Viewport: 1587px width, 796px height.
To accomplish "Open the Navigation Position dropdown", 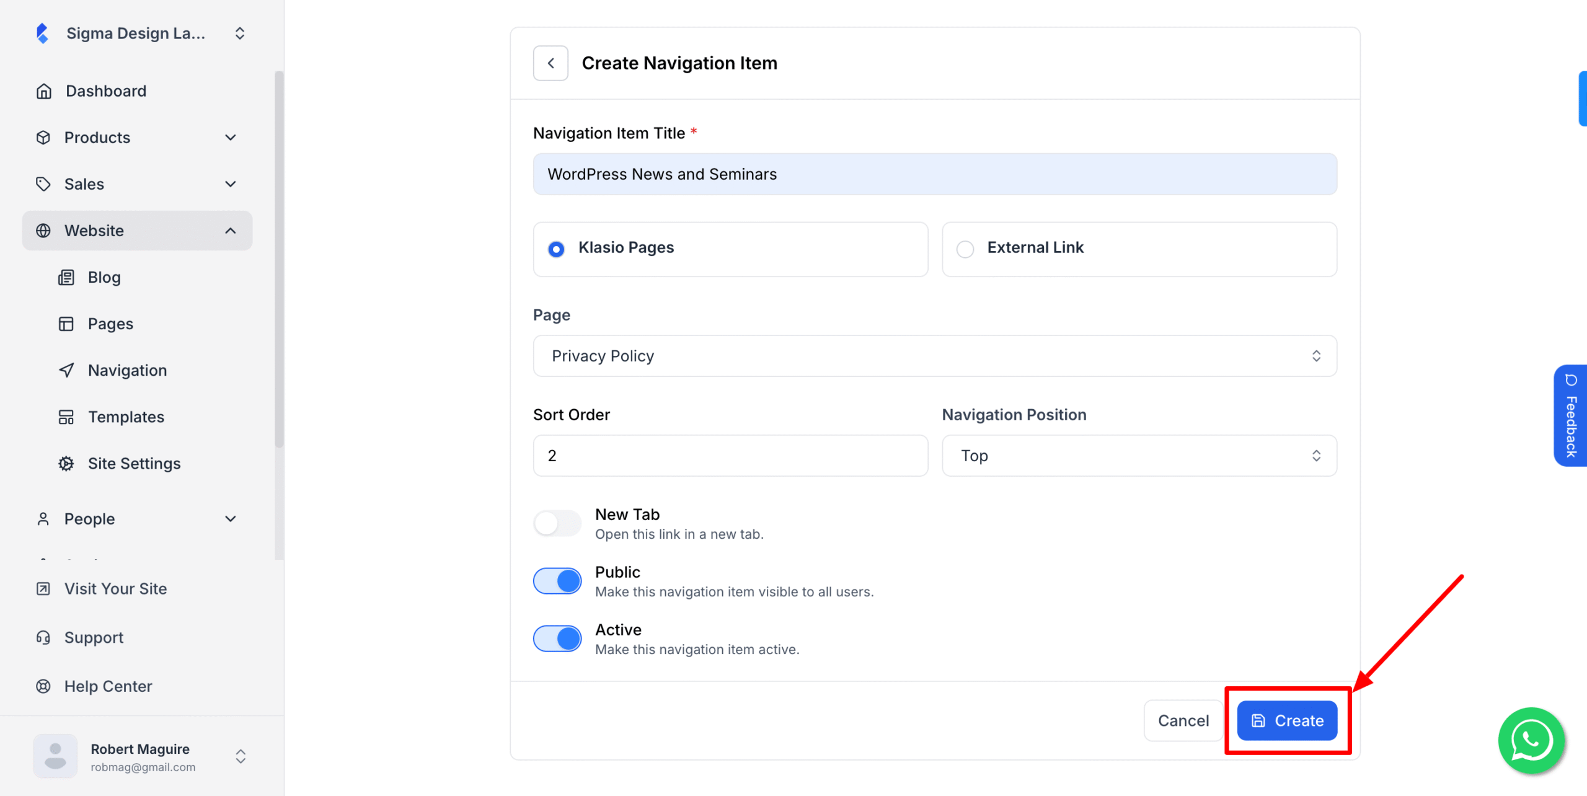I will pos(1139,456).
